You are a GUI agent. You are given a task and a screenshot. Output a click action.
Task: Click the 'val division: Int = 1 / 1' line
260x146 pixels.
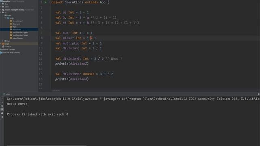pyautogui.click(x=78, y=49)
